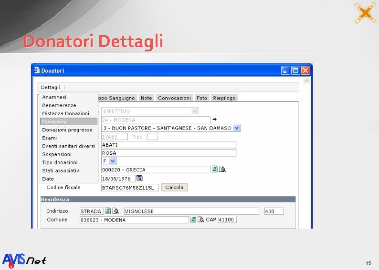379x270 pixels.
Task: Choose Eventi sanitari diversi menu entry
Action: coord(69,146)
